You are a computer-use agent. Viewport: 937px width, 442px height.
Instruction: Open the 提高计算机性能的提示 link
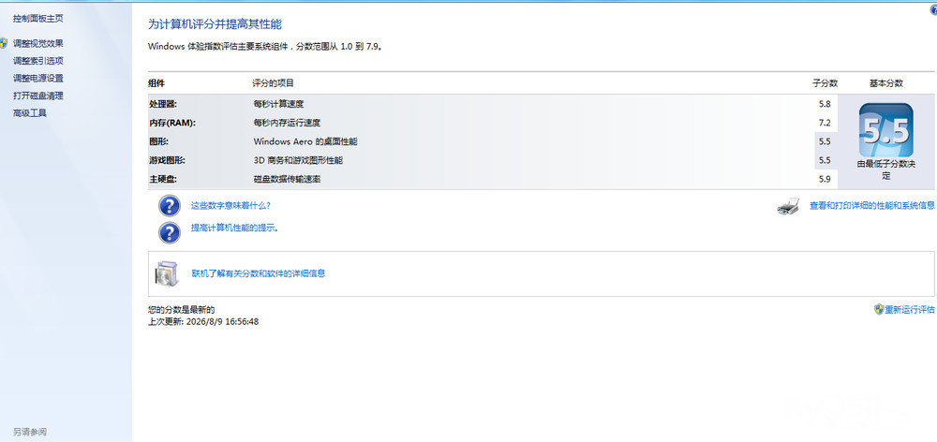(235, 228)
